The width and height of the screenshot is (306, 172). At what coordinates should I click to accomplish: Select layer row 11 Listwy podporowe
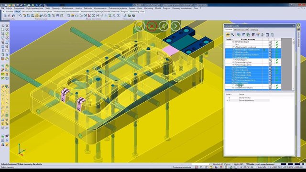(x=253, y=70)
